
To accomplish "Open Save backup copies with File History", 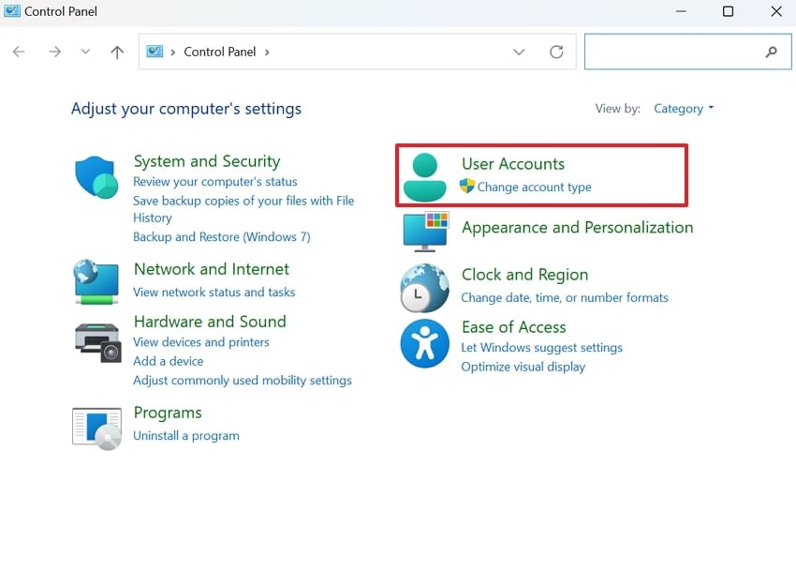I will pyautogui.click(x=243, y=209).
